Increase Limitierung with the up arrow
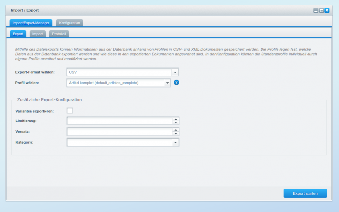The width and height of the screenshot is (339, 212). point(176,119)
